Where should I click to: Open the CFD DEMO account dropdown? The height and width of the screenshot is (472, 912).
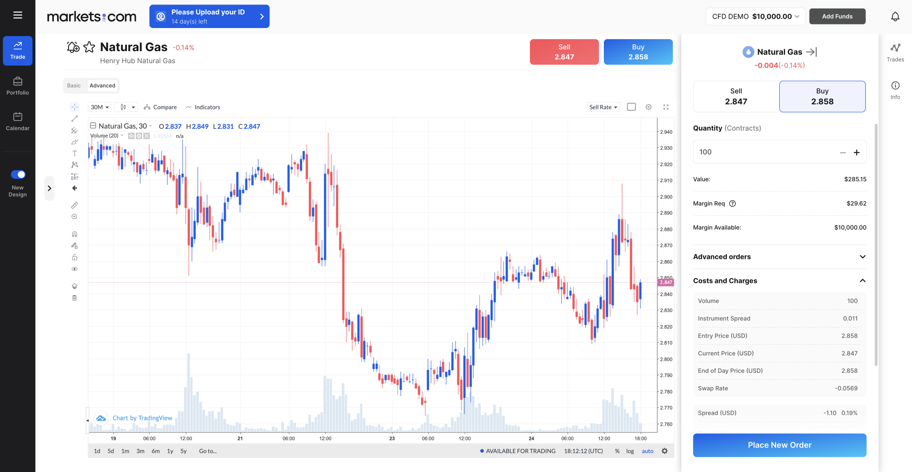tap(755, 16)
